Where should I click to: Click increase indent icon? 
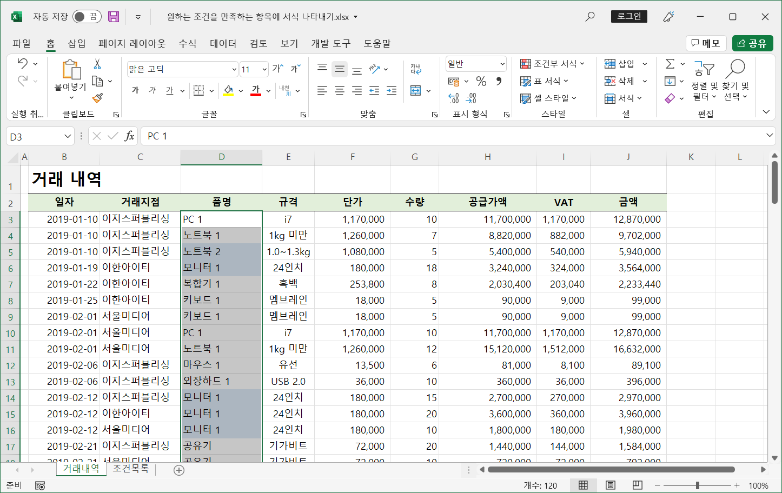392,90
